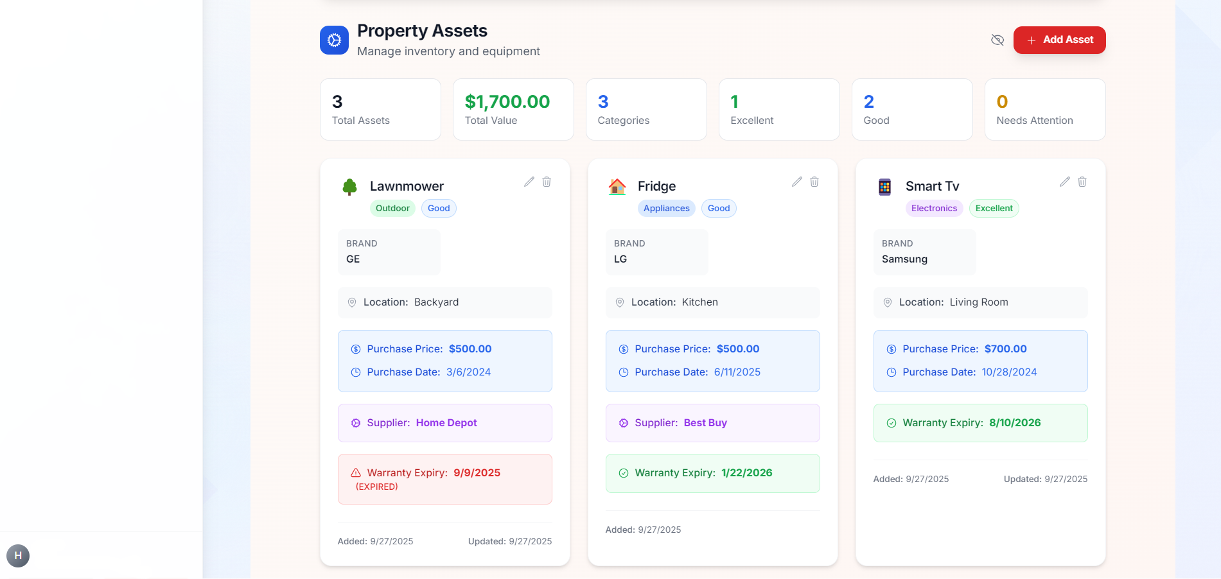The width and height of the screenshot is (1221, 579).
Task: Delete the Smart Tv asset via trash icon
Action: (x=1082, y=182)
